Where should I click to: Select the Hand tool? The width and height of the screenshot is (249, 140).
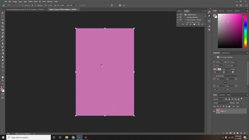pyautogui.click(x=3, y=77)
